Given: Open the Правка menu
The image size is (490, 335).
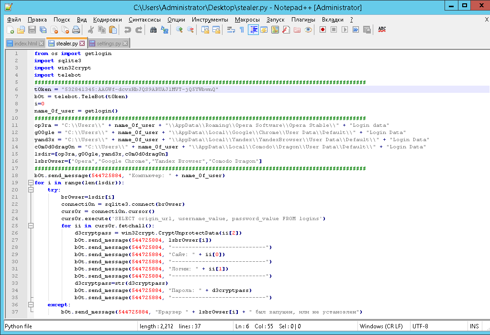Looking at the screenshot, I should 37,20.
